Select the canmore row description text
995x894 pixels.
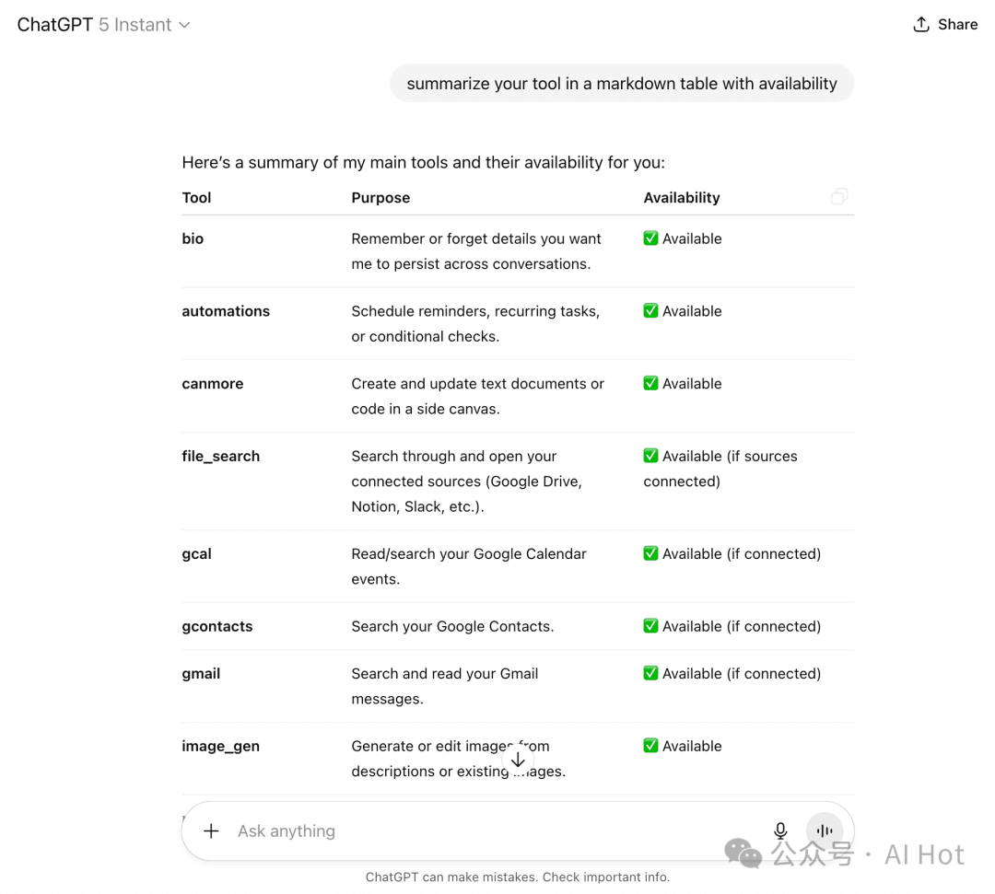click(477, 396)
